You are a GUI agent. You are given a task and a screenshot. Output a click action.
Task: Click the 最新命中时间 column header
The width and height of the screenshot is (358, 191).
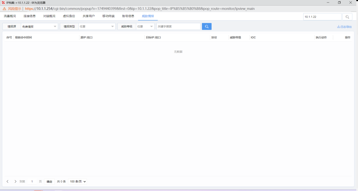coord(23,38)
